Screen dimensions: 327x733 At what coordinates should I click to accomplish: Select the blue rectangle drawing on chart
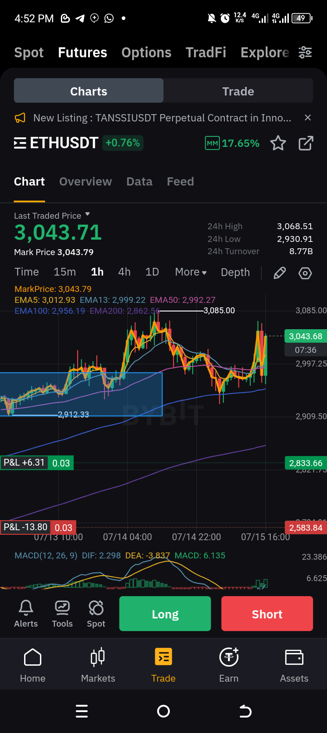pos(81,394)
